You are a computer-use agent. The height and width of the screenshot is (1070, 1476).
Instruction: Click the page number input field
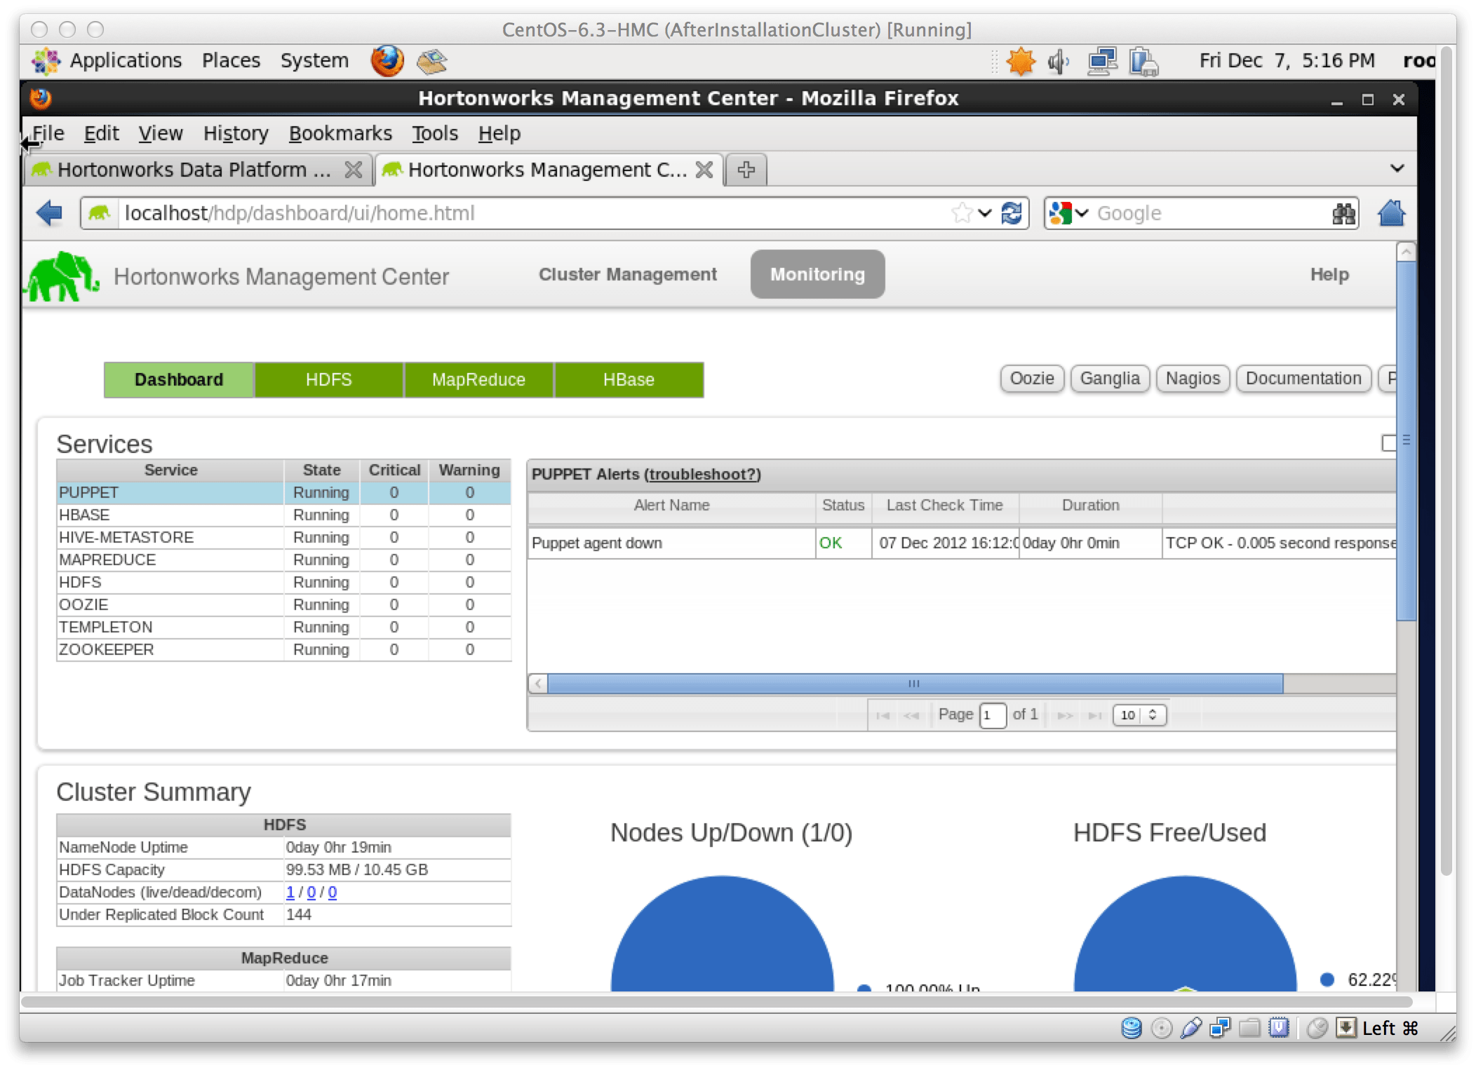point(993,715)
